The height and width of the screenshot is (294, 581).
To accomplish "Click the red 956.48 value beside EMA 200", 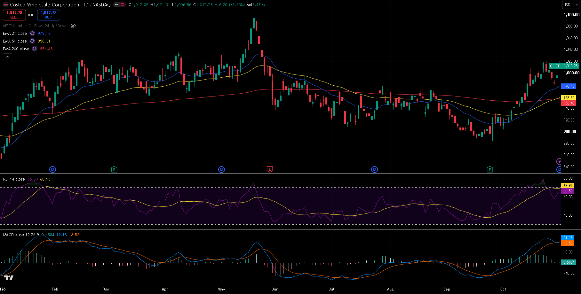I will pyautogui.click(x=46, y=49).
